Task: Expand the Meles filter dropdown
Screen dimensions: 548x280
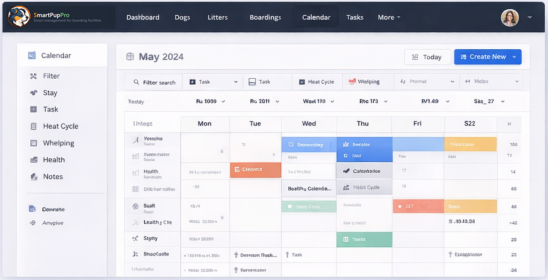Action: pos(491,81)
